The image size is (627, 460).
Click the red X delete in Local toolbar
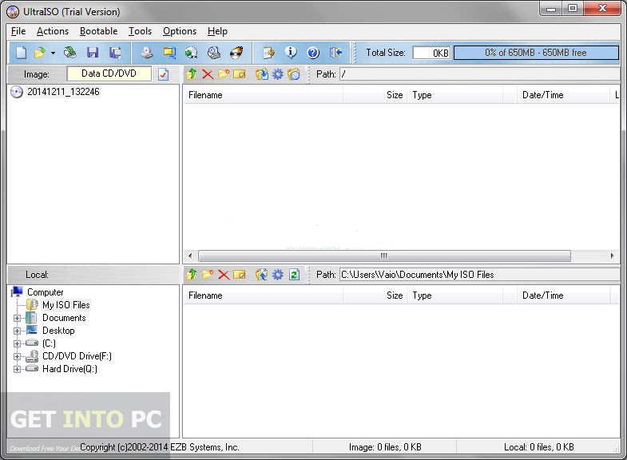(x=224, y=275)
